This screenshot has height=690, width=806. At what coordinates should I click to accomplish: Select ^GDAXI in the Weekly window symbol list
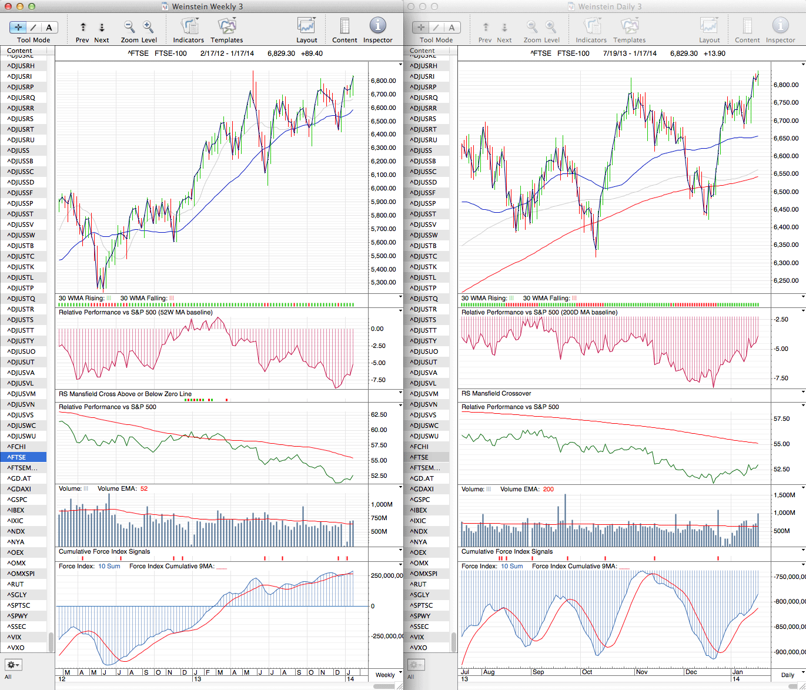tap(19, 489)
